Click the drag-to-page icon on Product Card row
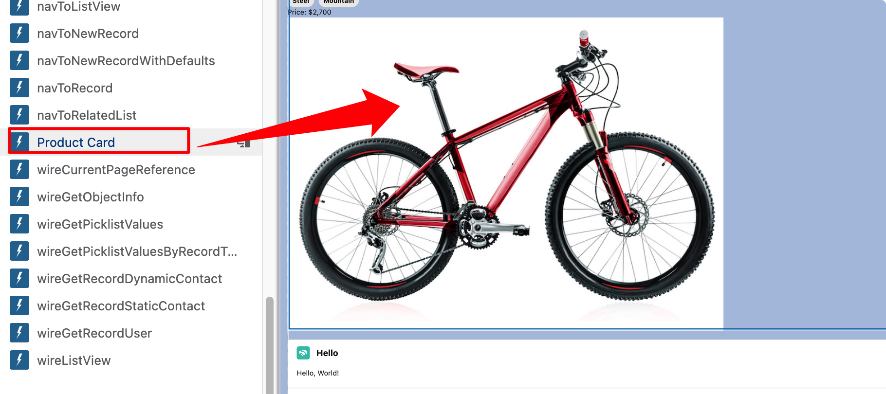This screenshot has height=394, width=886. click(244, 143)
